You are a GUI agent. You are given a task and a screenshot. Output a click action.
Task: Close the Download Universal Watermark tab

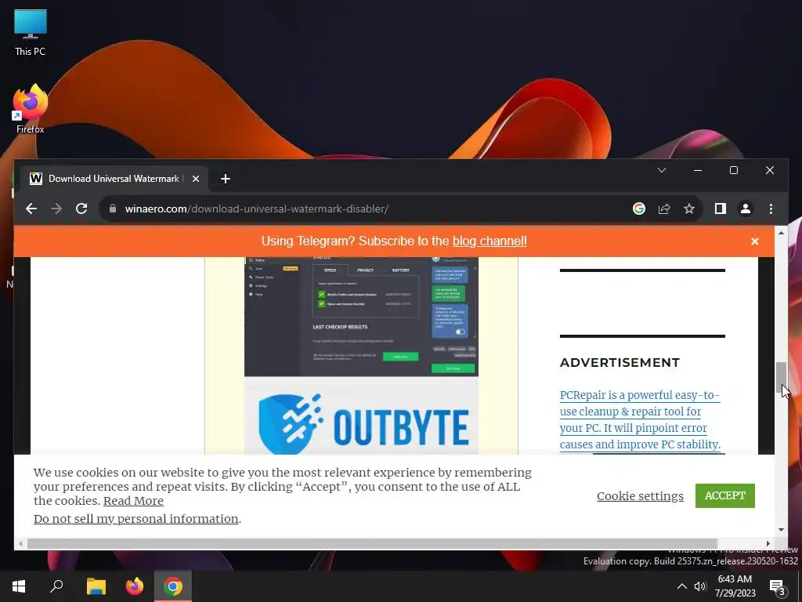(195, 179)
